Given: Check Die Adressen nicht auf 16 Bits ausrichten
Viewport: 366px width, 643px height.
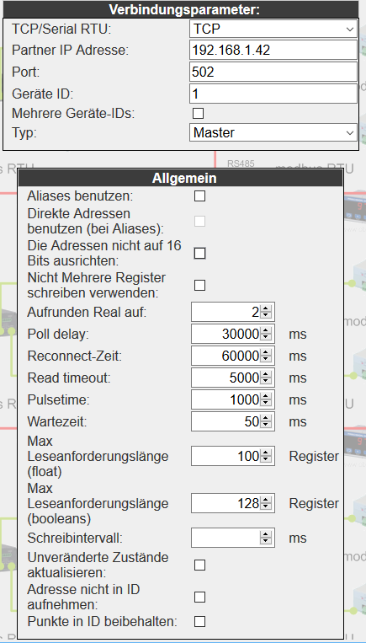Looking at the screenshot, I should (199, 254).
